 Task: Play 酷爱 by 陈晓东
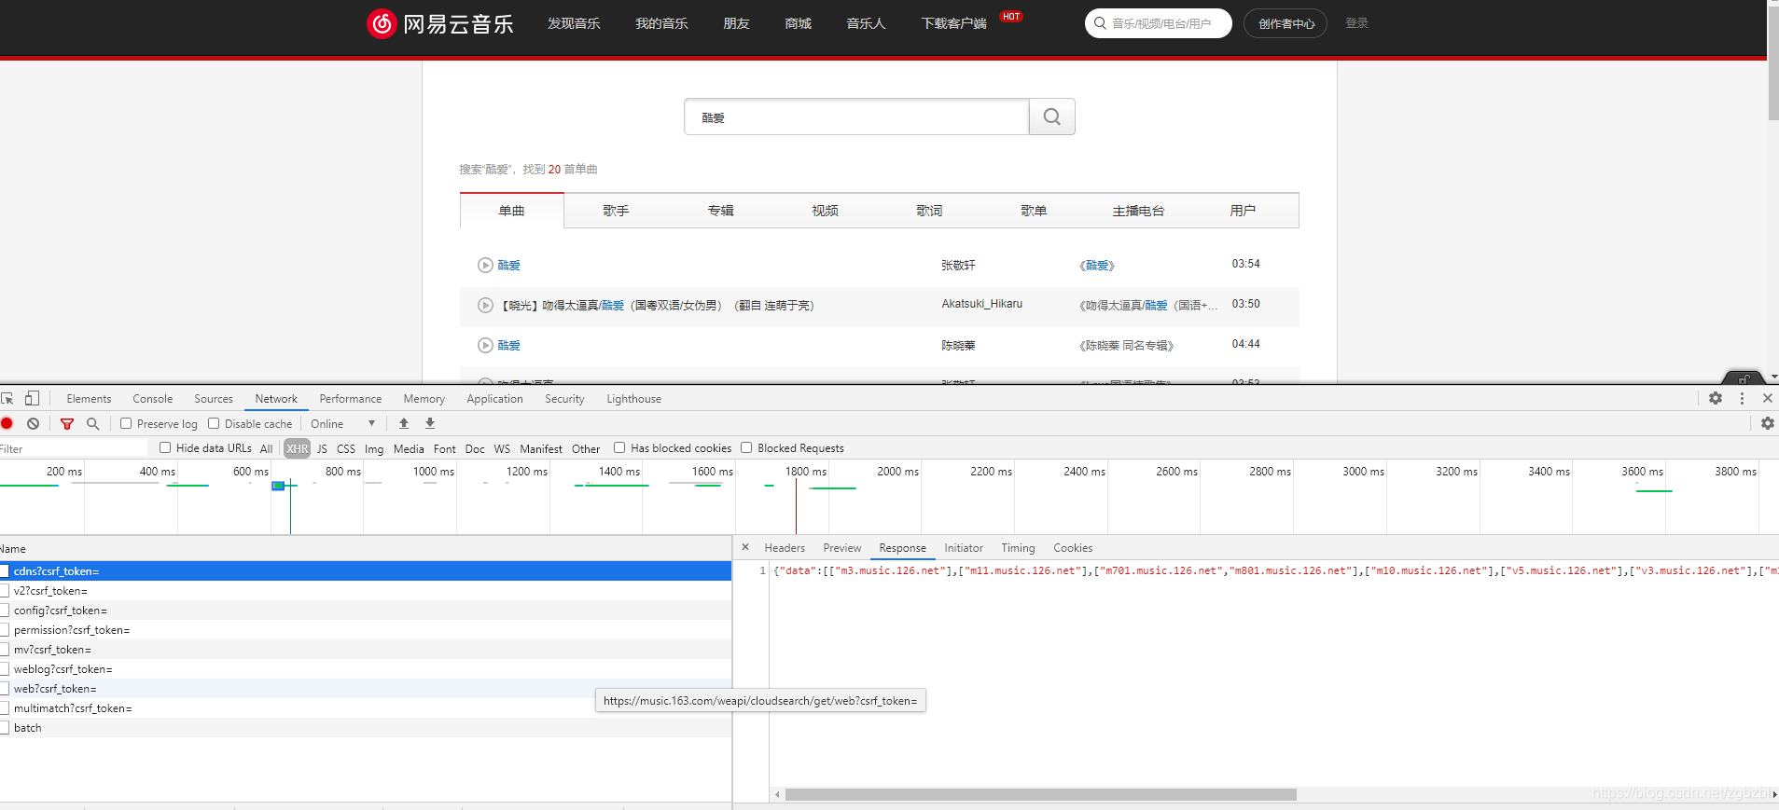point(485,345)
